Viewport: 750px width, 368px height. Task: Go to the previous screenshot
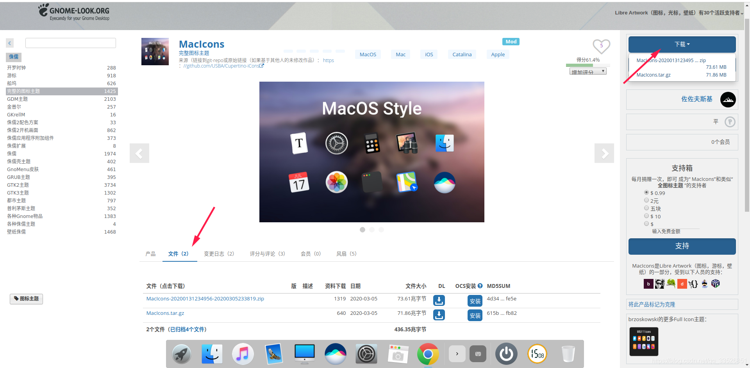point(139,153)
